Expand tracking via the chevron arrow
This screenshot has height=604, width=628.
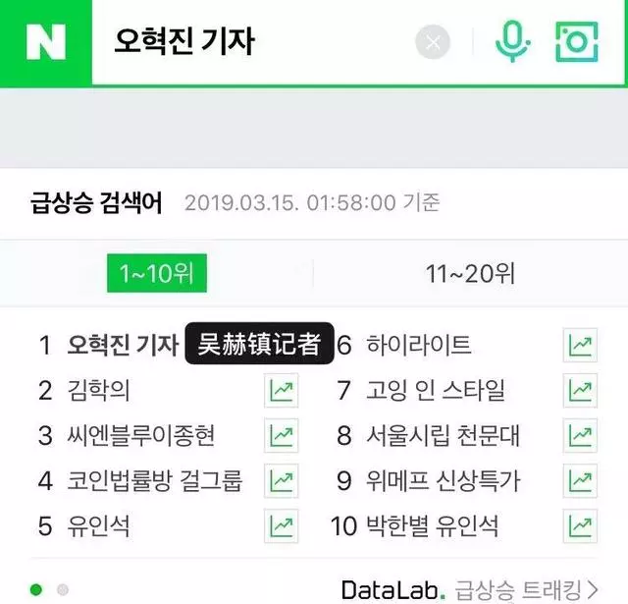pos(593,590)
